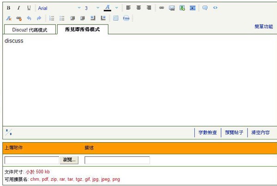Remove text formatting
Viewport: 277px width, 186px height.
(9, 18)
